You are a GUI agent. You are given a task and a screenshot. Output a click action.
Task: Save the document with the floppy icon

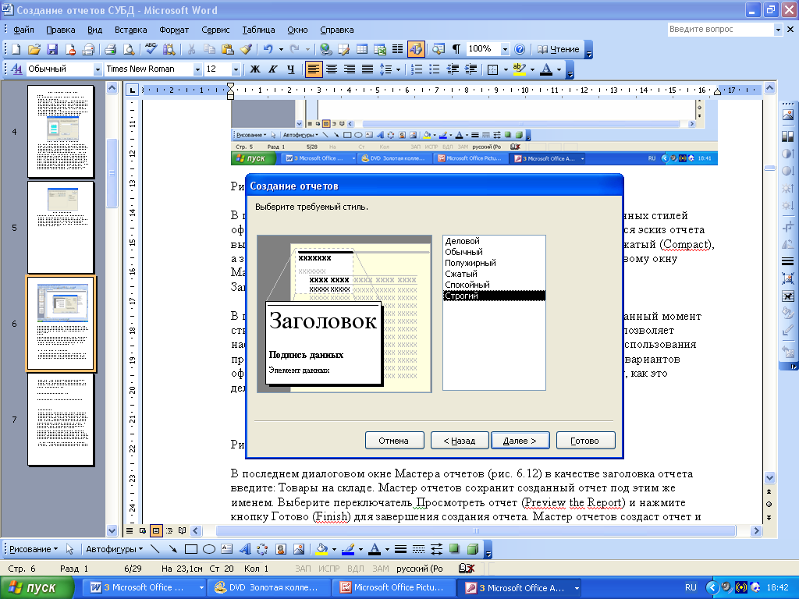pyautogui.click(x=52, y=49)
